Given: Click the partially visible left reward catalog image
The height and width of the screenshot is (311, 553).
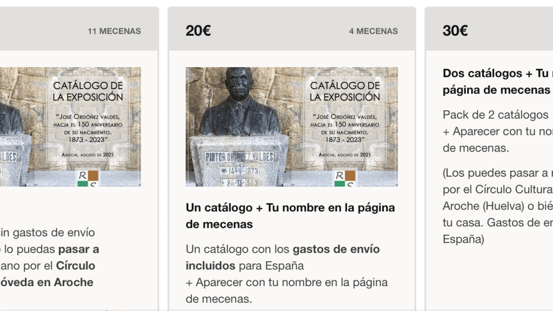Looking at the screenshot, I should [70, 127].
